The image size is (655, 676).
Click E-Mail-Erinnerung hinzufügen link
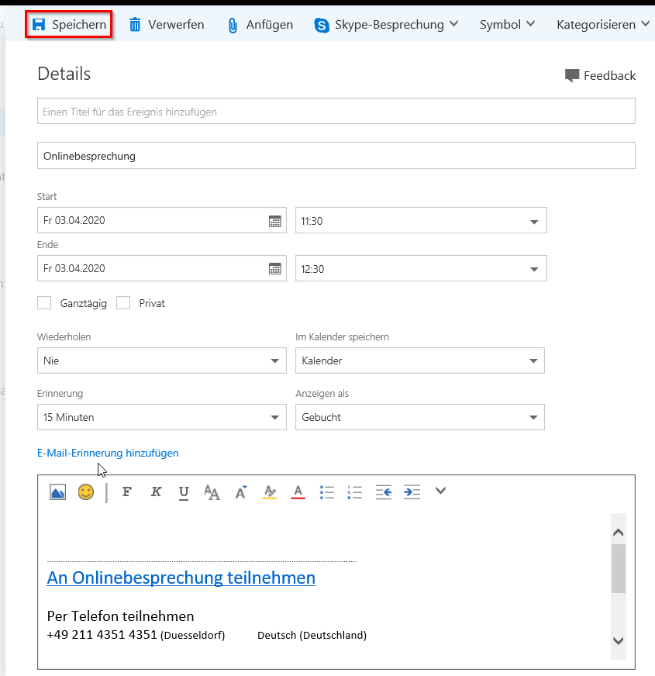[x=108, y=453]
